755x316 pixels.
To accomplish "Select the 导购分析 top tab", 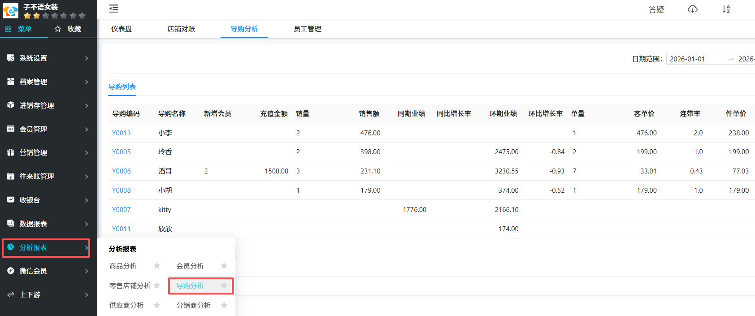I will click(x=244, y=29).
